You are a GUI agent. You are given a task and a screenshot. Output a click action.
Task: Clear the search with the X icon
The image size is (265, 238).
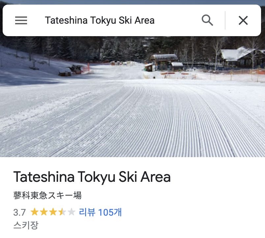243,20
